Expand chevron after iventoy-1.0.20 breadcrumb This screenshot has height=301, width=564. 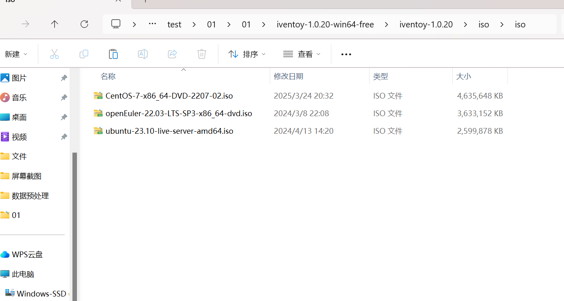[x=465, y=25]
